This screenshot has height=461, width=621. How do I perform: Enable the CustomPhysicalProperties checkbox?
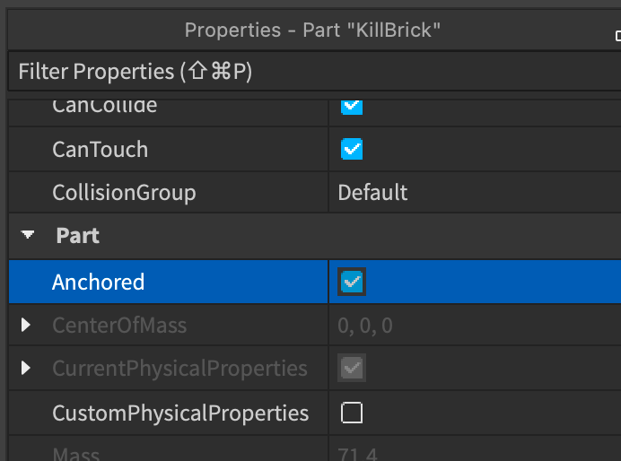click(352, 413)
